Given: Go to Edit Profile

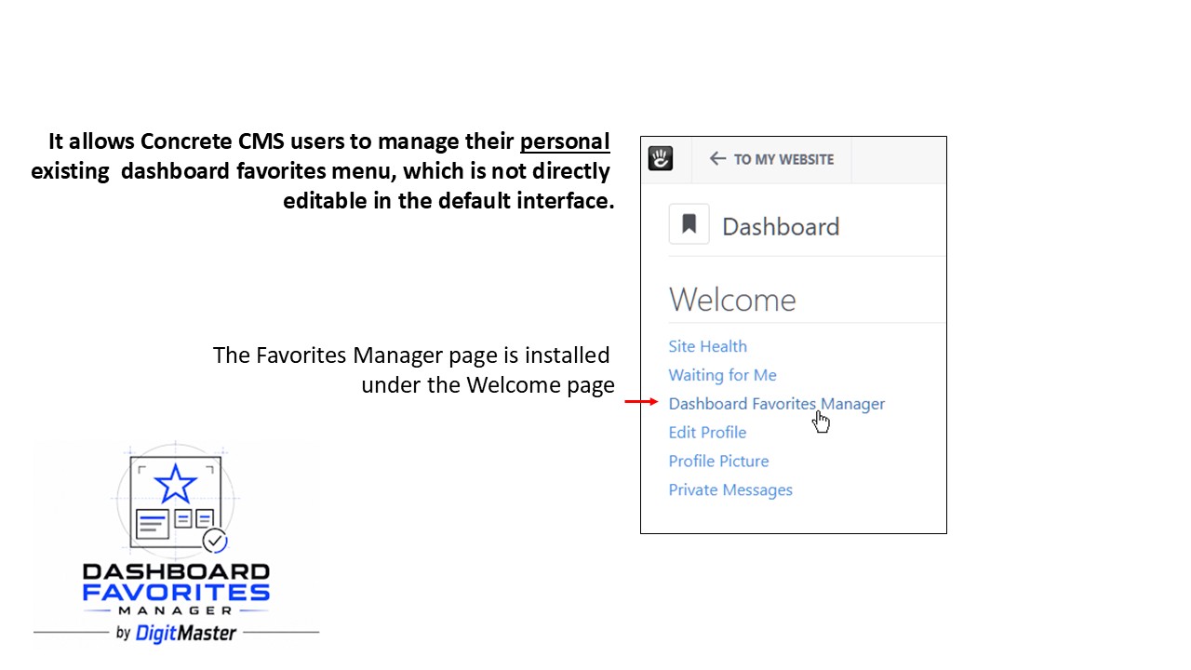Looking at the screenshot, I should click(707, 433).
